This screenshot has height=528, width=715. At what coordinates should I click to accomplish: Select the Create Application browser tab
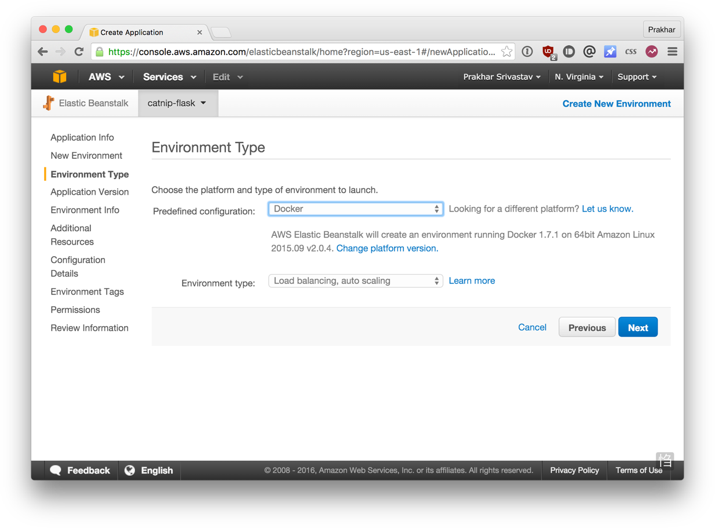tap(144, 32)
